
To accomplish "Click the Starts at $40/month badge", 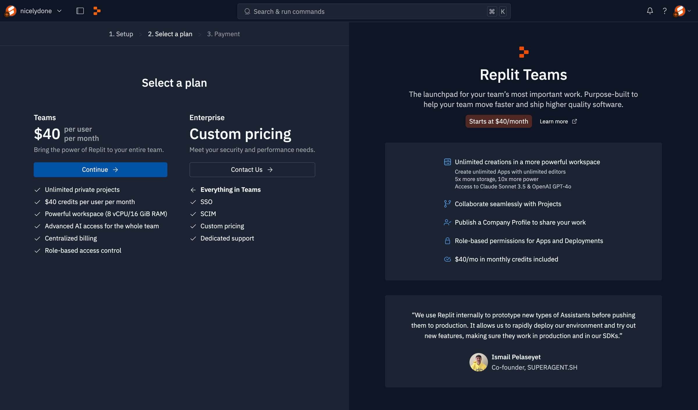I will coord(498,121).
